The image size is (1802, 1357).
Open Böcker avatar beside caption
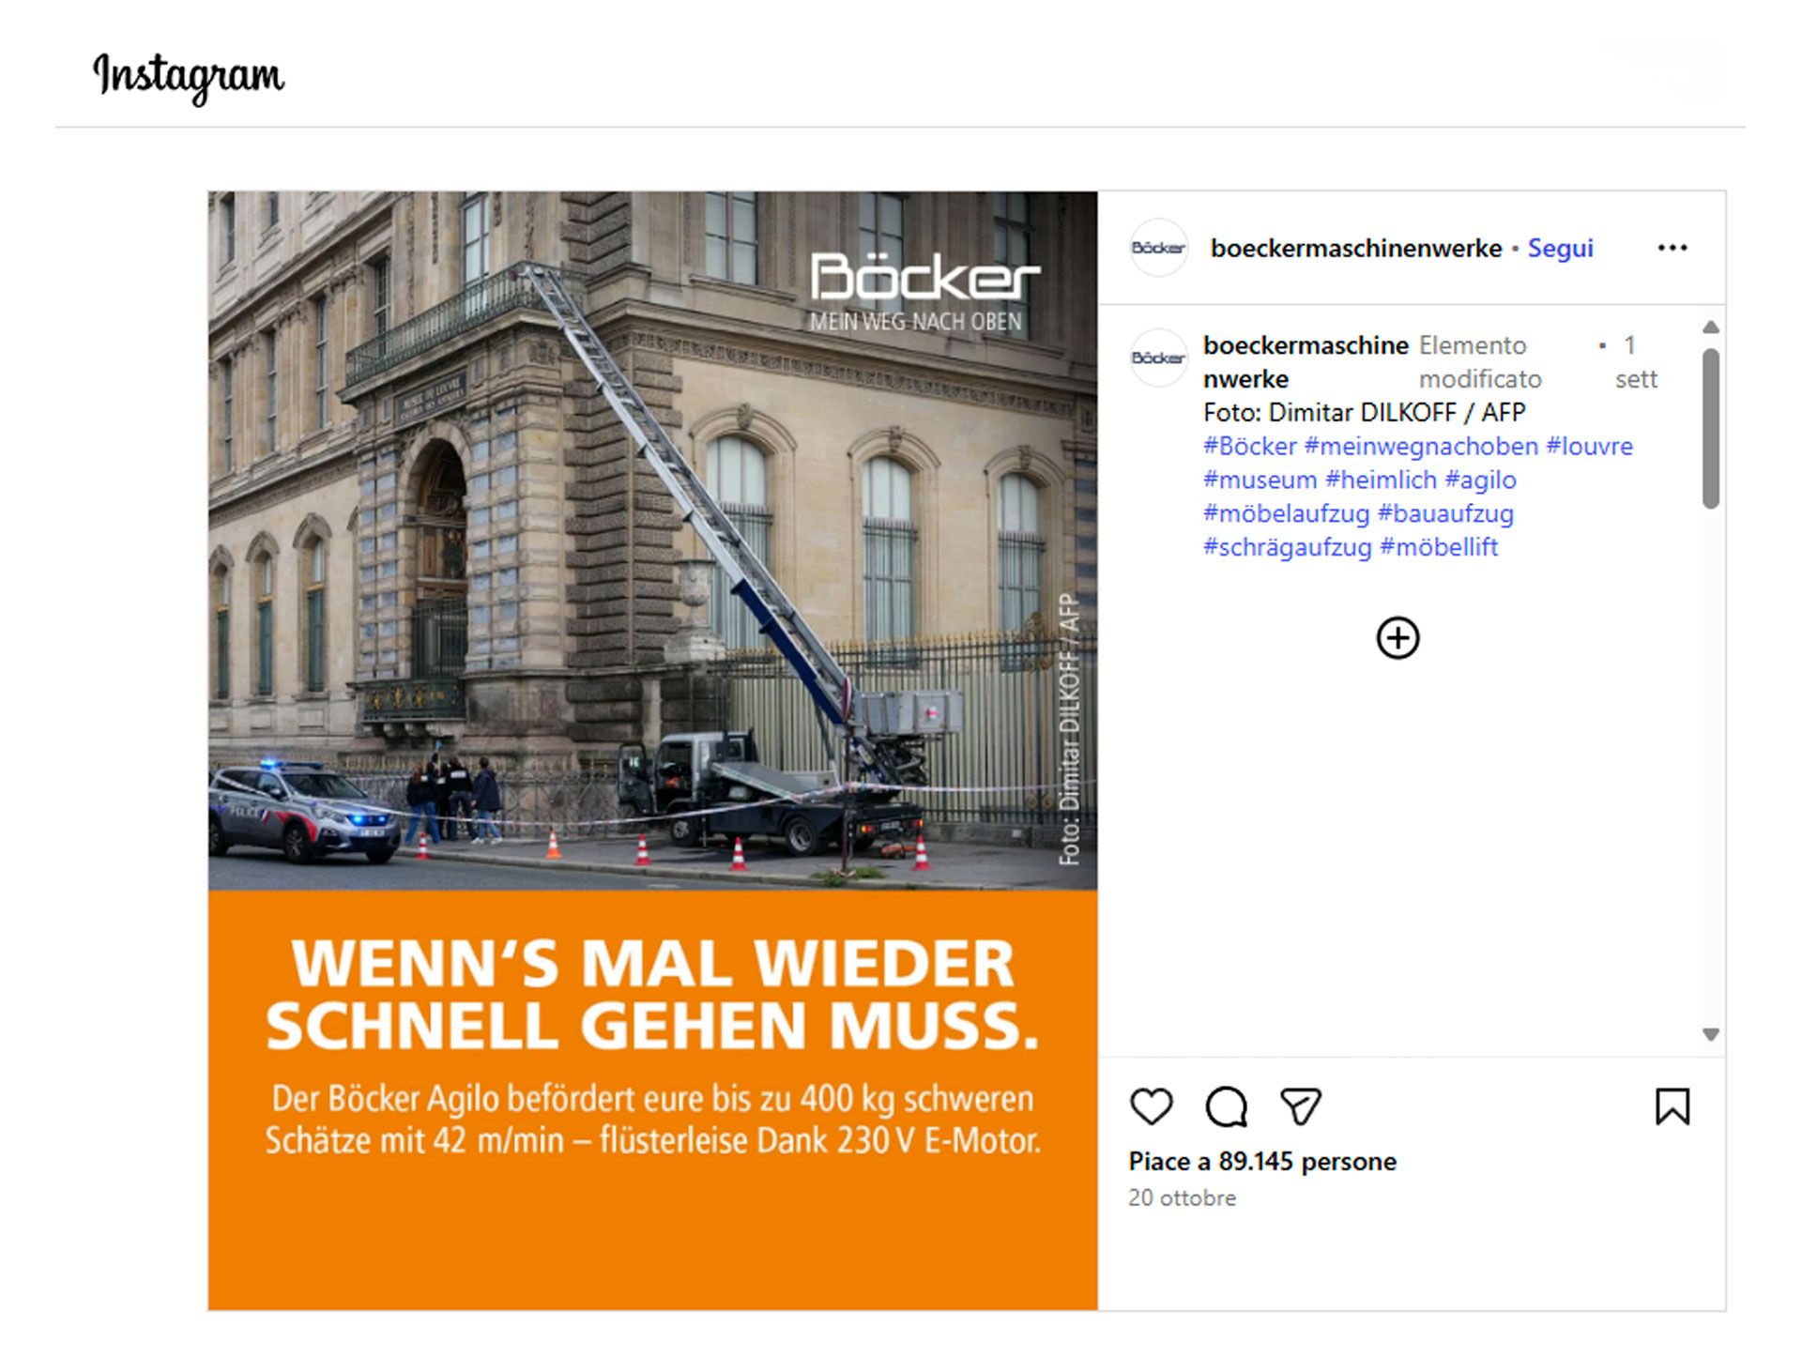click(1159, 358)
